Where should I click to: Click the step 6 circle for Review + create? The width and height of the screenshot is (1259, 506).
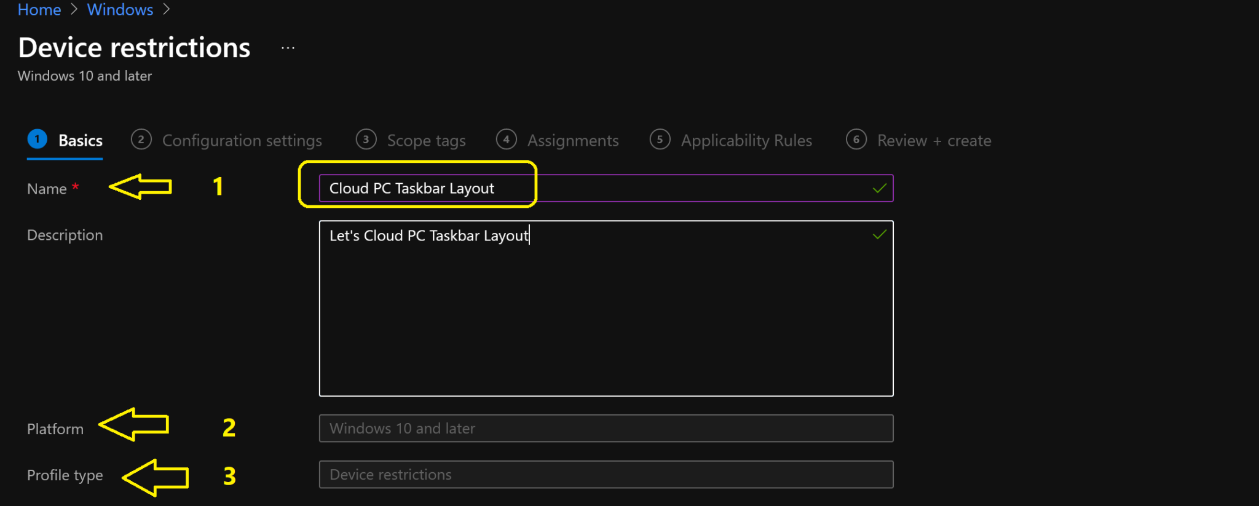(x=856, y=140)
